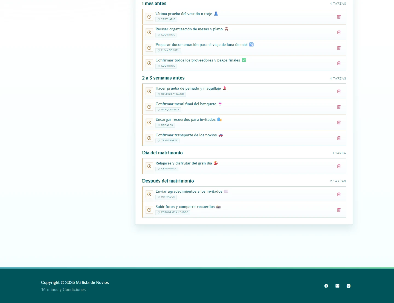
Task: Click the 'Invitados' category tag
Action: 166,197
